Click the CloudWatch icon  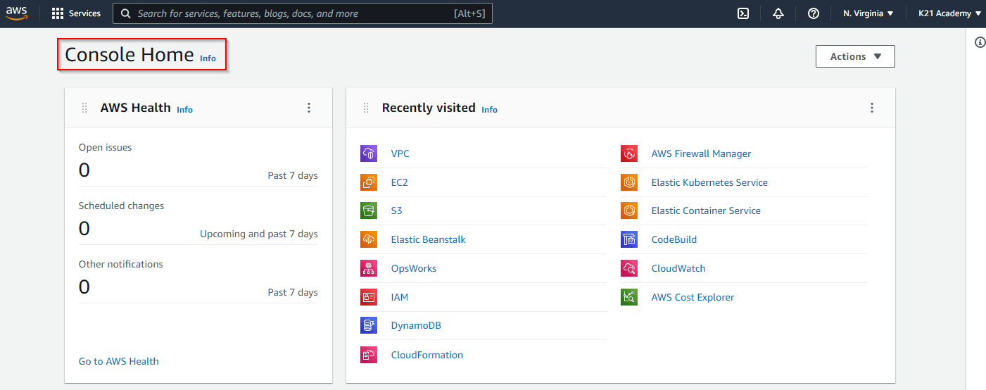[x=629, y=268]
